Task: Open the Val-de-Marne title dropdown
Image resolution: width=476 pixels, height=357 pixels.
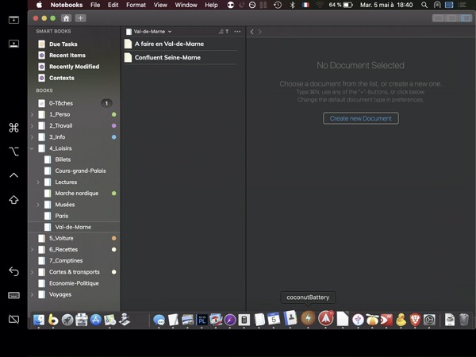Action: pyautogui.click(x=151, y=32)
